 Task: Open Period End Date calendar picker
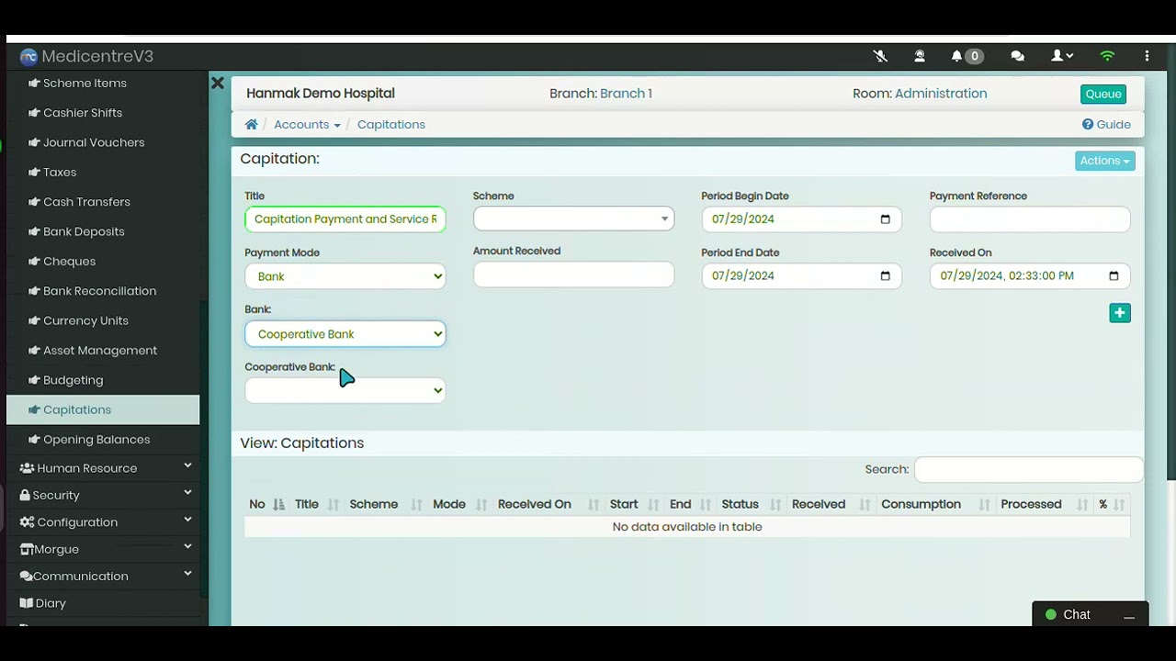pos(885,275)
